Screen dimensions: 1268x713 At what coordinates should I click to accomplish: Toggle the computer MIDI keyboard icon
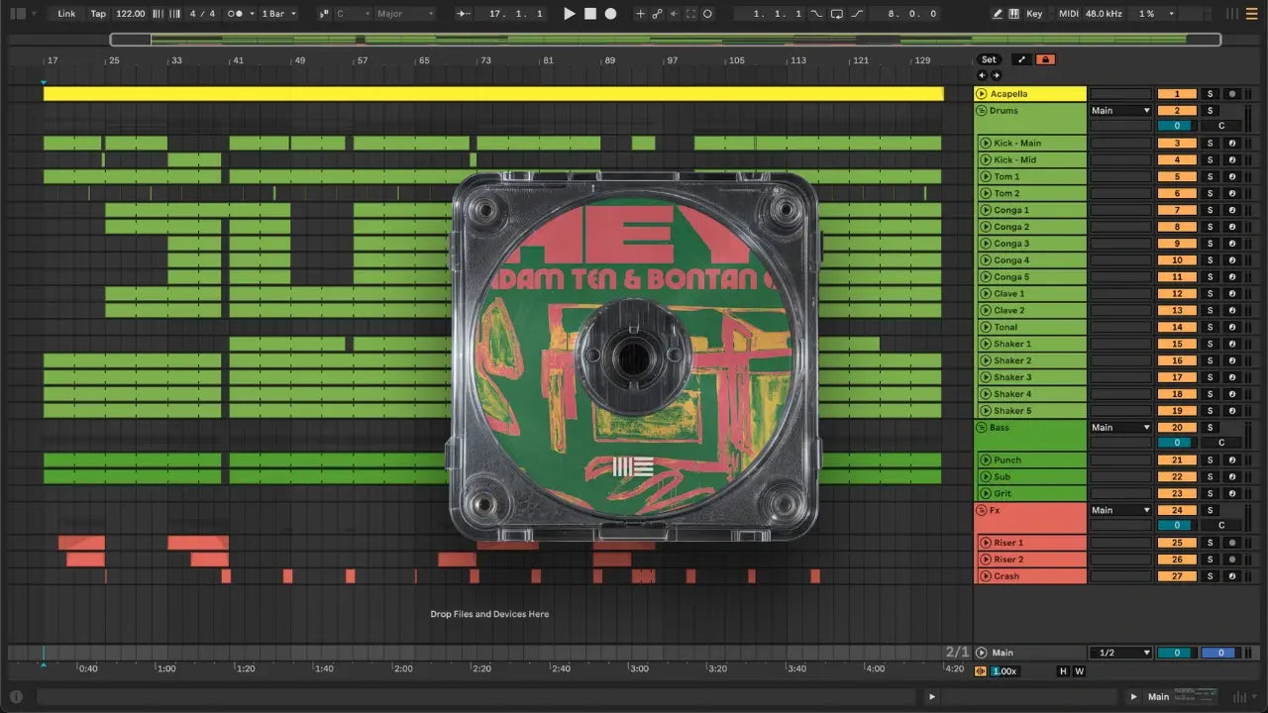(x=1014, y=14)
